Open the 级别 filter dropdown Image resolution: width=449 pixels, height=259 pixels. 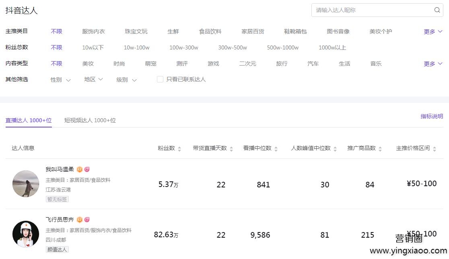(126, 80)
